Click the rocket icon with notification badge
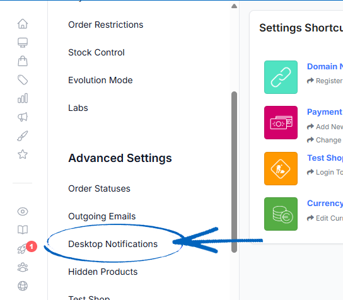The width and height of the screenshot is (343, 300). pyautogui.click(x=23, y=249)
